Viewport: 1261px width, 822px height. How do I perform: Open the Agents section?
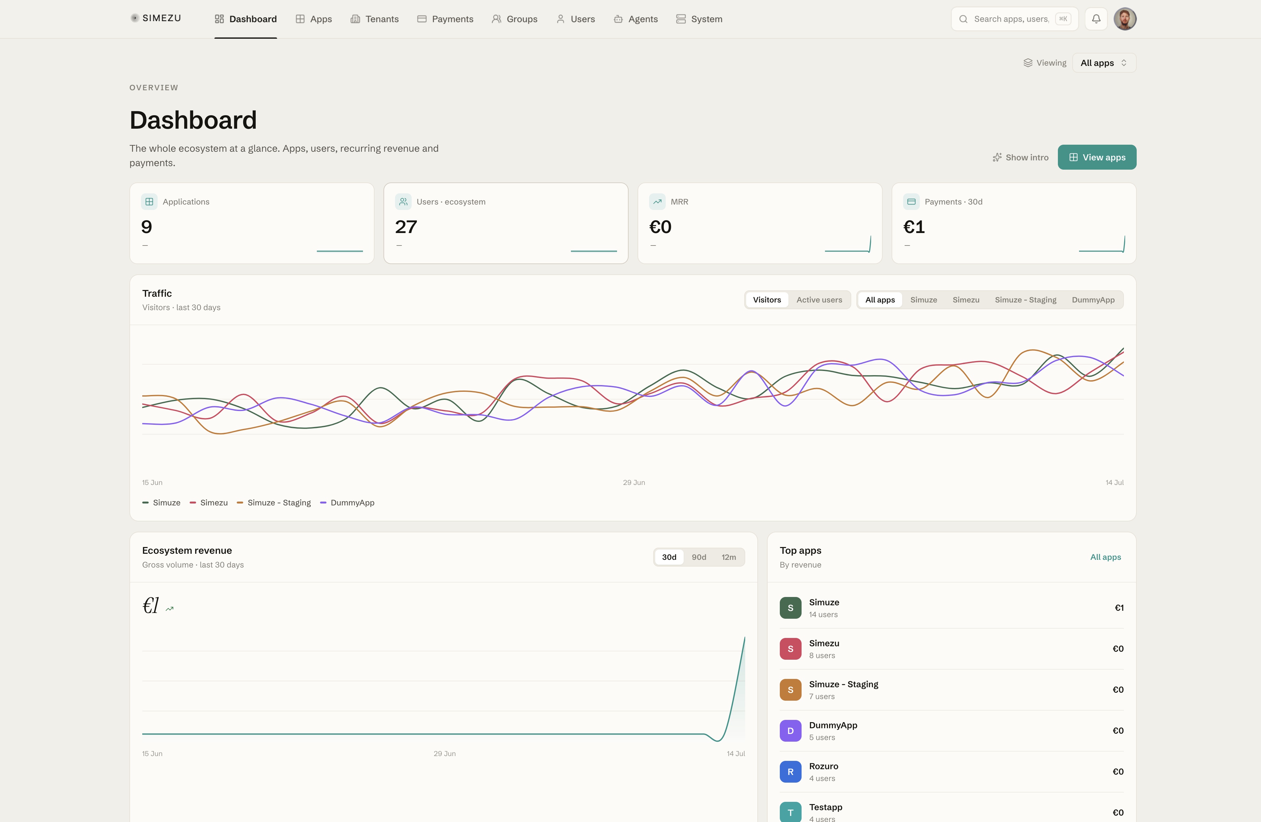click(636, 19)
